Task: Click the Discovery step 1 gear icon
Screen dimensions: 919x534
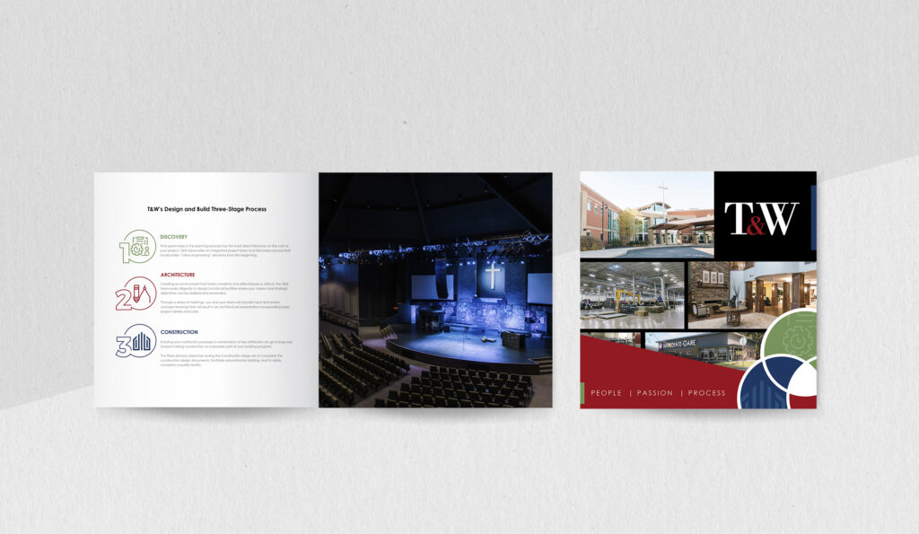Action: 137,247
